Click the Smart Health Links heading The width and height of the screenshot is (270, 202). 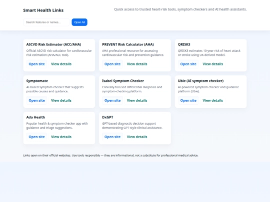coord(43,10)
